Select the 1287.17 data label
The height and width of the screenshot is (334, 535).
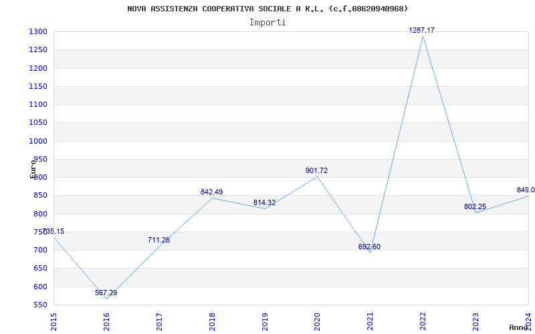[422, 30]
